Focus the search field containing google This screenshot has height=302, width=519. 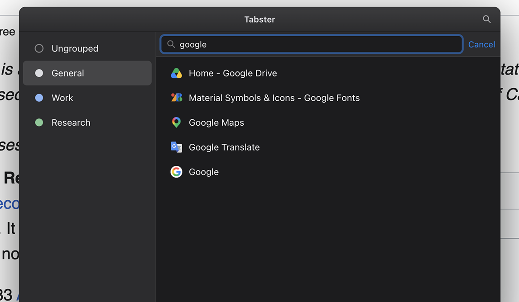point(312,44)
